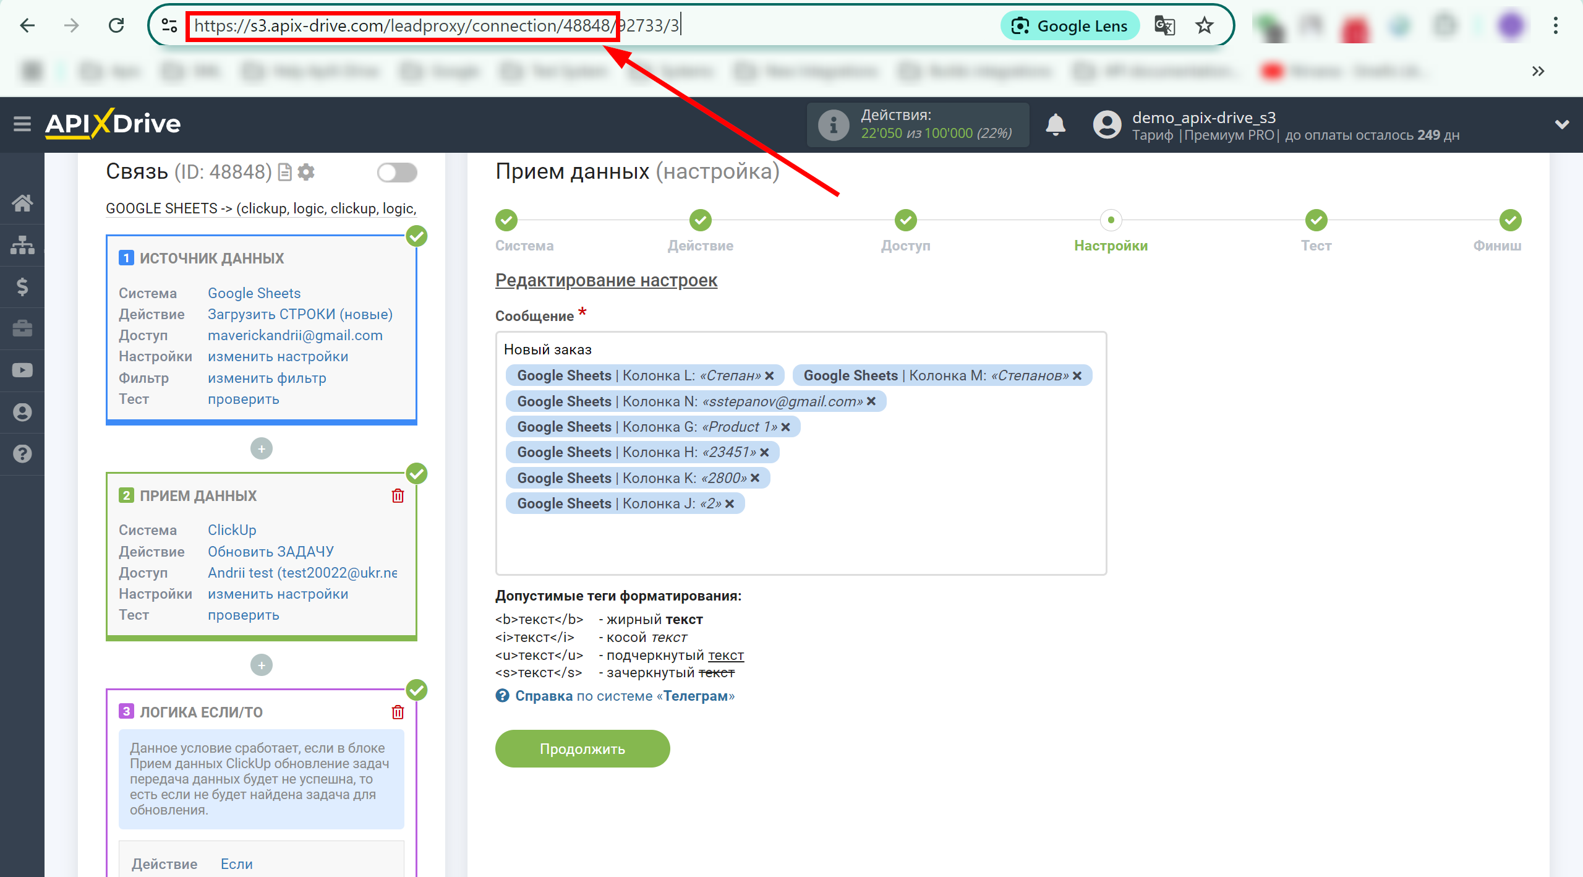Bookmark this page with star icon
Screen dimensions: 1583x877
click(x=1204, y=26)
